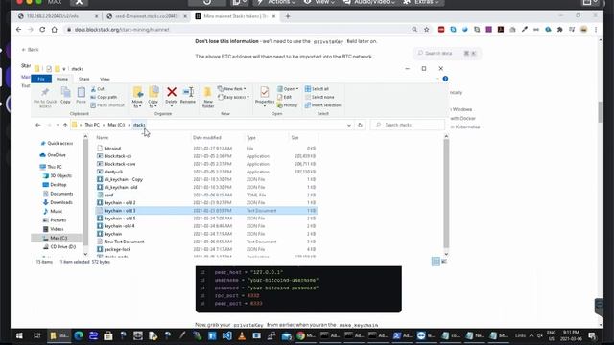Viewport: 614px width, 345px height.
Task: Open the File tab in Explorer
Action: pos(41,79)
